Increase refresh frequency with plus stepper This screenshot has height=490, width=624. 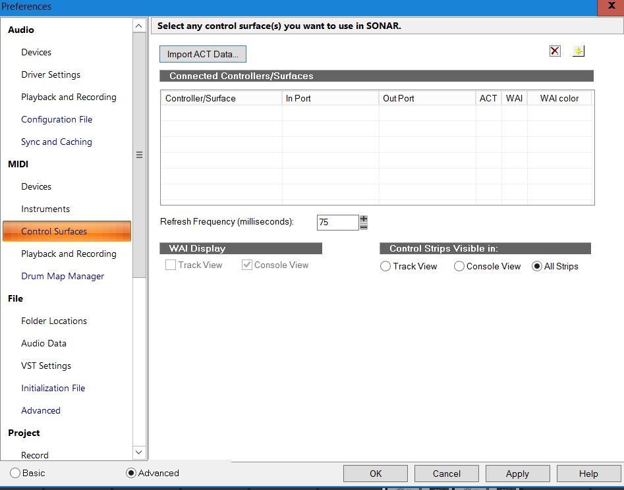pyautogui.click(x=364, y=219)
